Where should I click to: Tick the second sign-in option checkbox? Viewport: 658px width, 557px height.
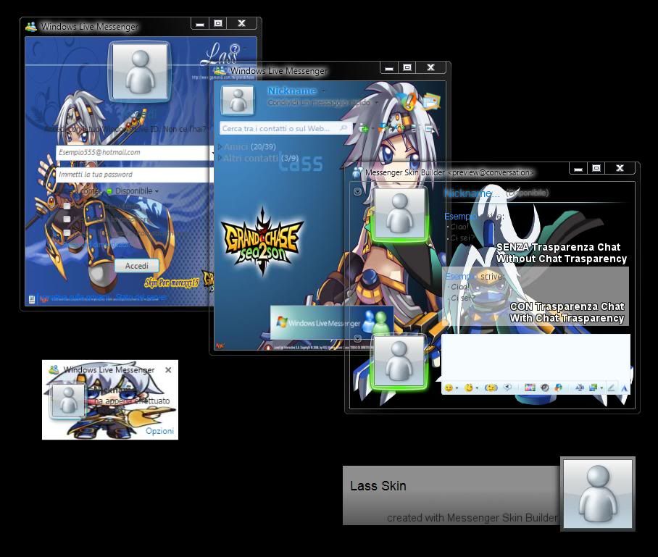click(67, 219)
